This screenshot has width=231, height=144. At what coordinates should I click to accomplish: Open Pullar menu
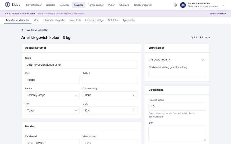[x=111, y=5]
